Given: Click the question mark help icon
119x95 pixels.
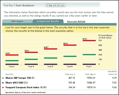Looking at the screenshot, I should tap(47, 5).
